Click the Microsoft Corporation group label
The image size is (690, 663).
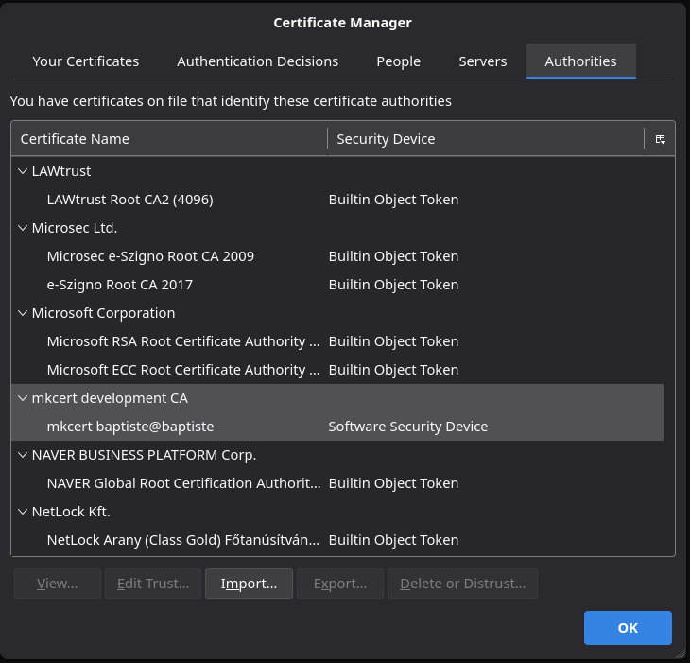point(103,313)
